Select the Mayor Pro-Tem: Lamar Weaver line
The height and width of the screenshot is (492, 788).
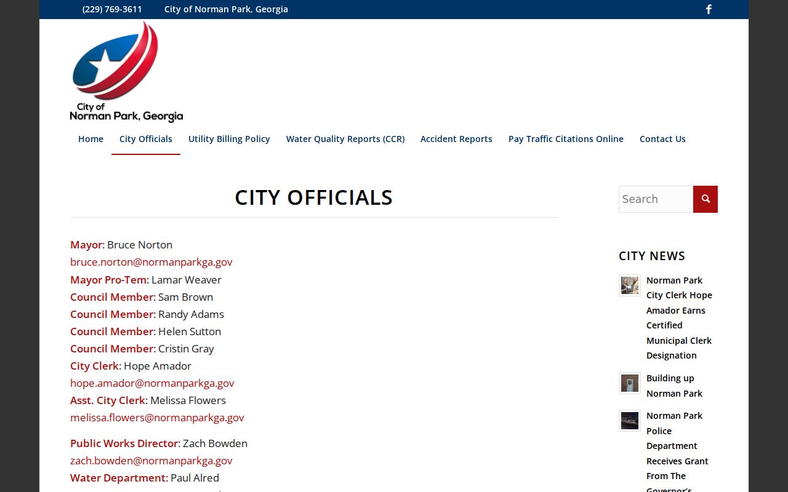(x=146, y=280)
